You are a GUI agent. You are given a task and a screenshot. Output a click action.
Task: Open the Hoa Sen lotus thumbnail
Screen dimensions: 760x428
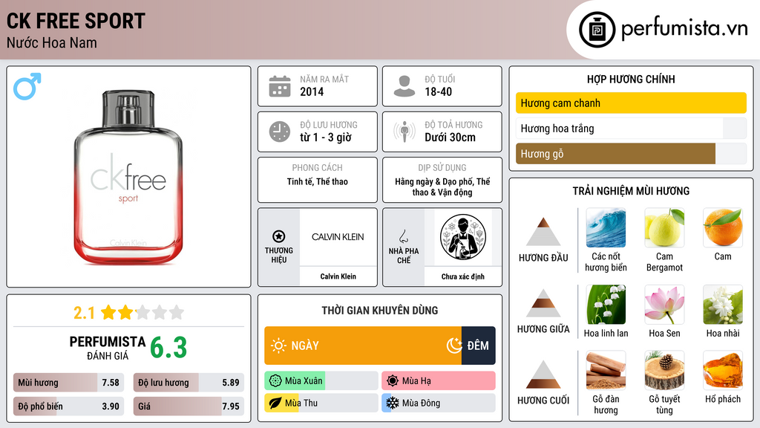pyautogui.click(x=664, y=304)
